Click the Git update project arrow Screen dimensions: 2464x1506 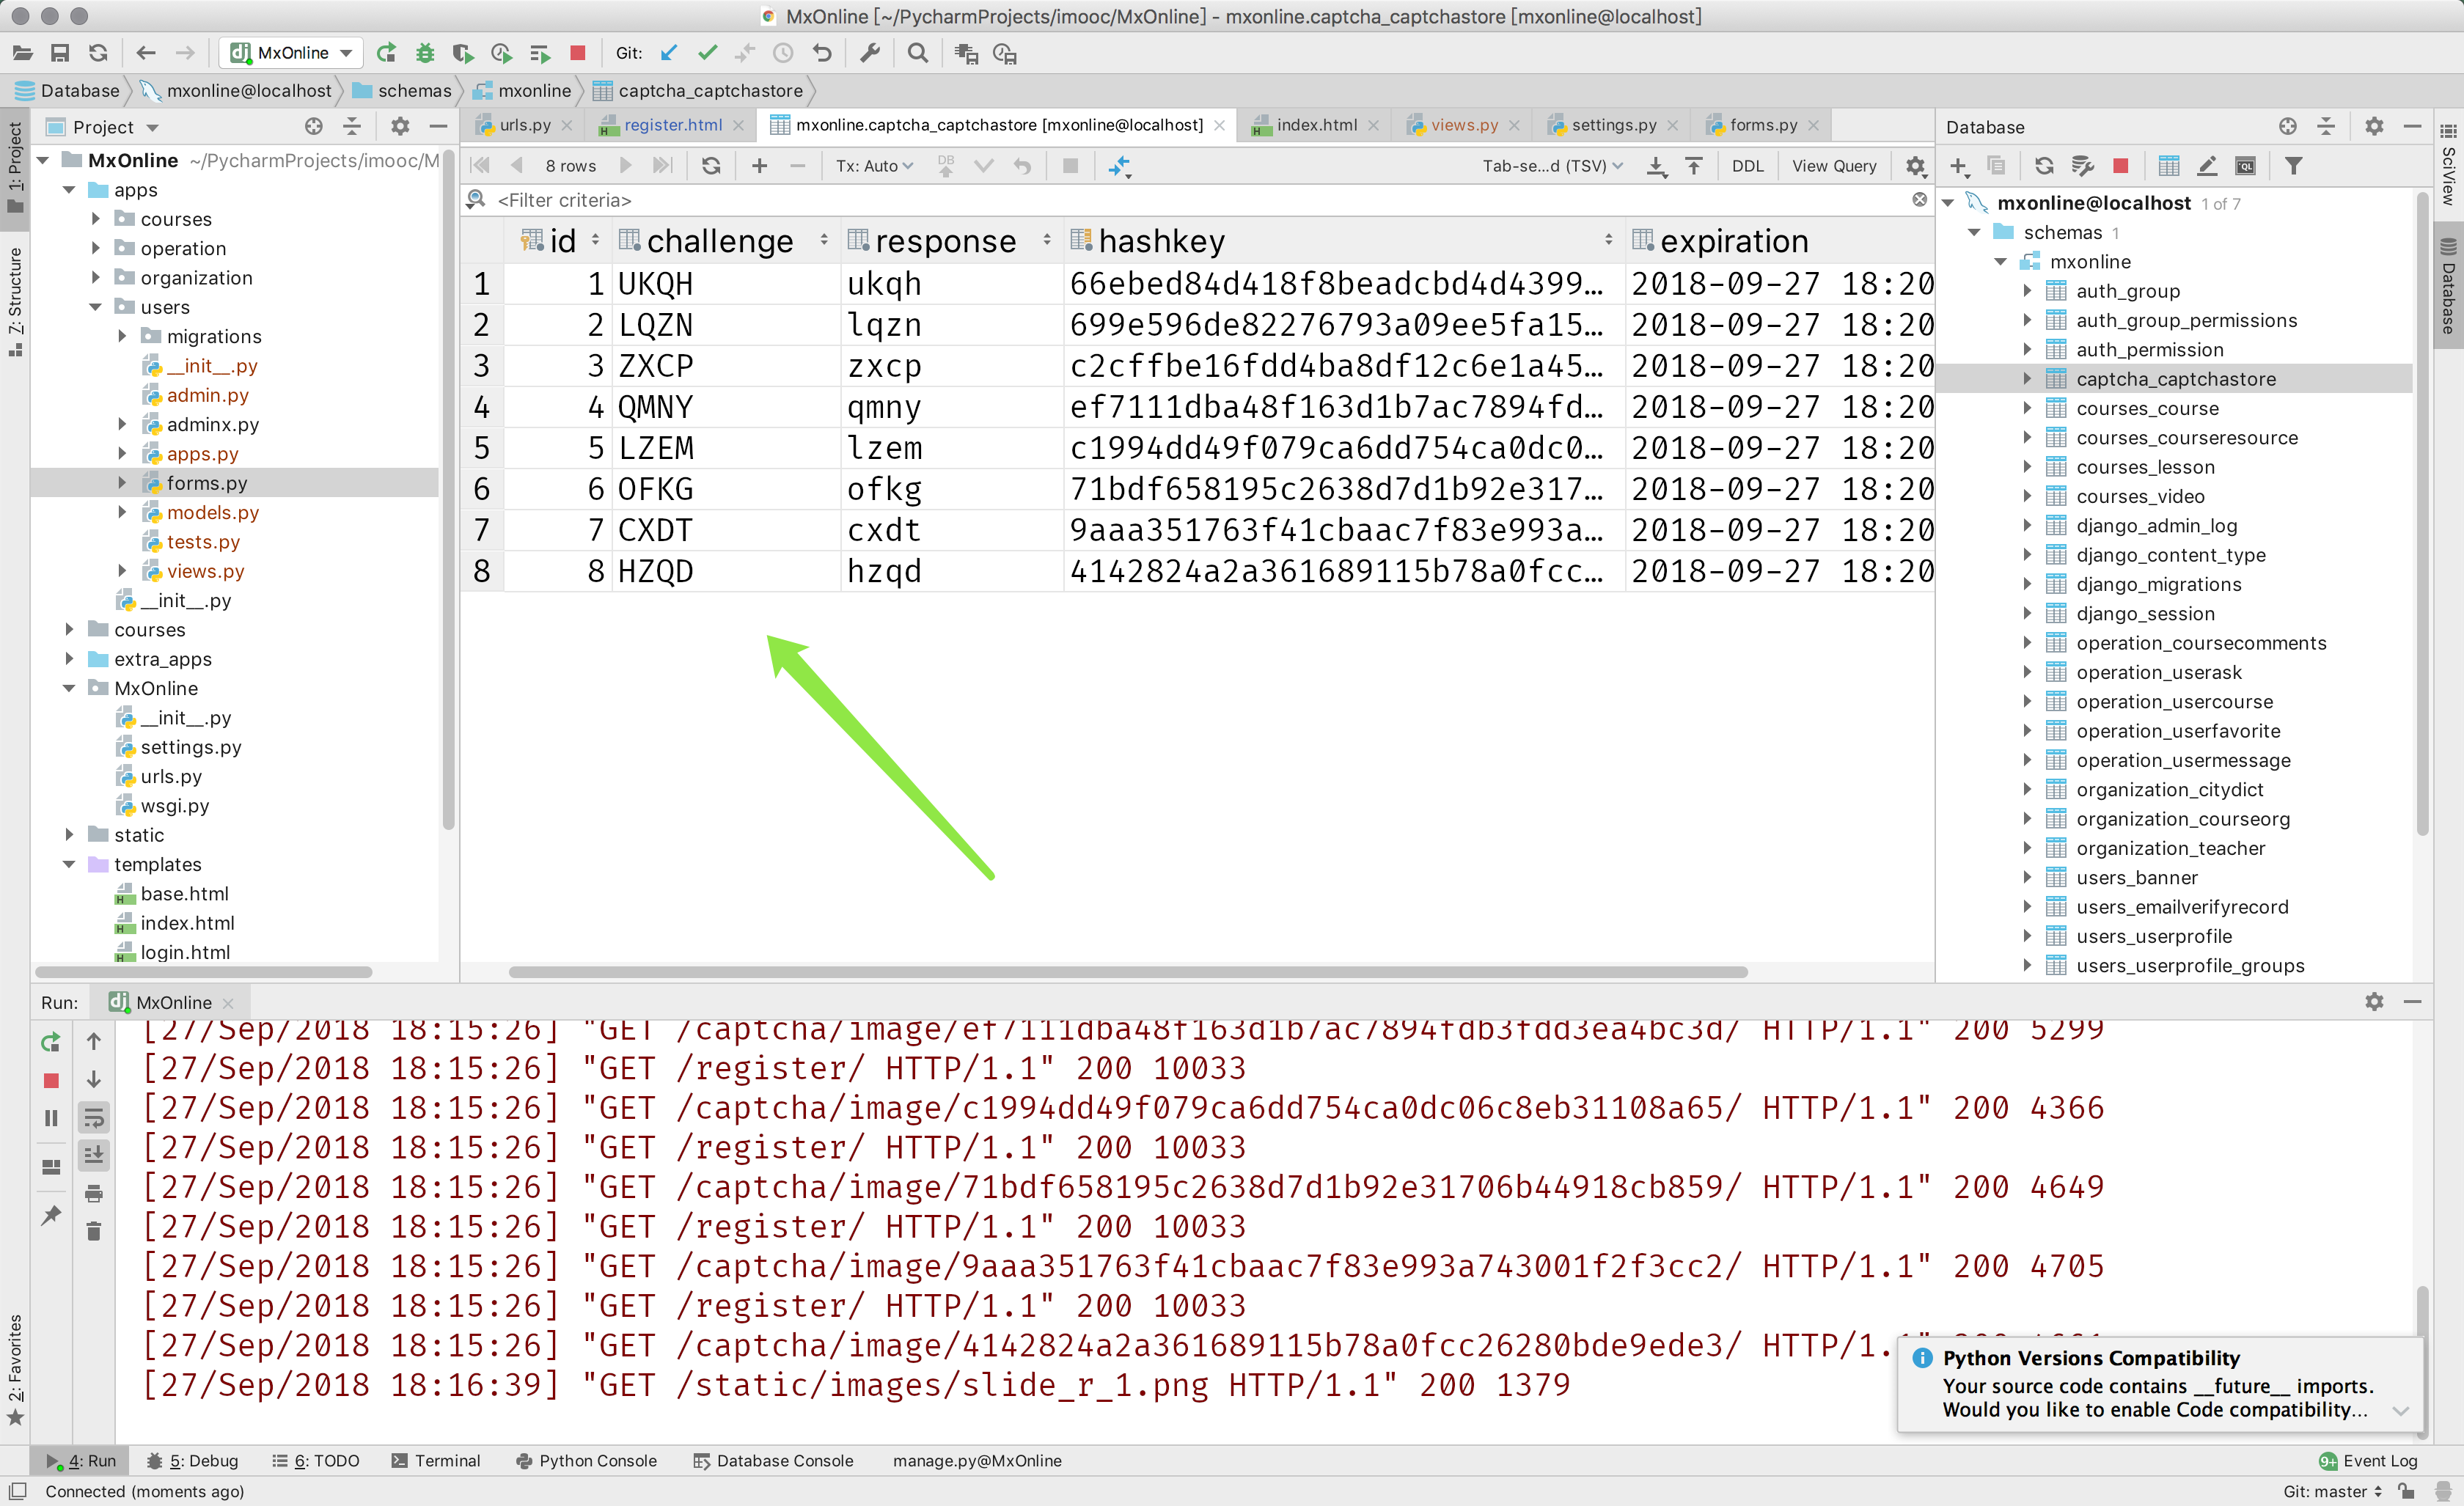click(669, 53)
